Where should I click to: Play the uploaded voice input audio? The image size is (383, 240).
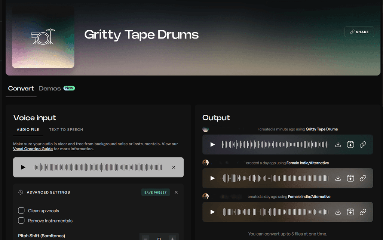(23, 167)
